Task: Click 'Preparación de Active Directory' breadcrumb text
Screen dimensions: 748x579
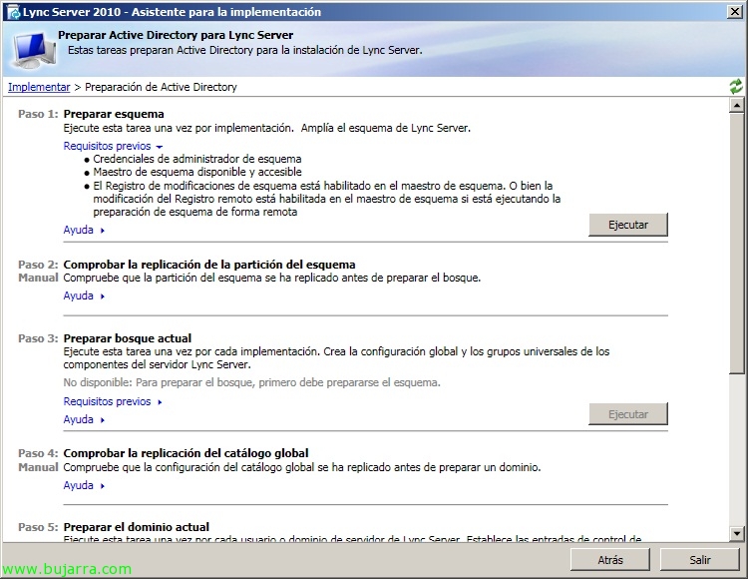Action: click(x=161, y=87)
